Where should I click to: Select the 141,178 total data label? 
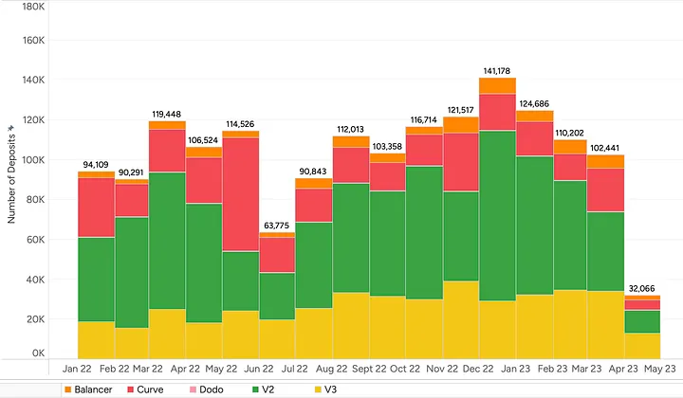pos(496,70)
